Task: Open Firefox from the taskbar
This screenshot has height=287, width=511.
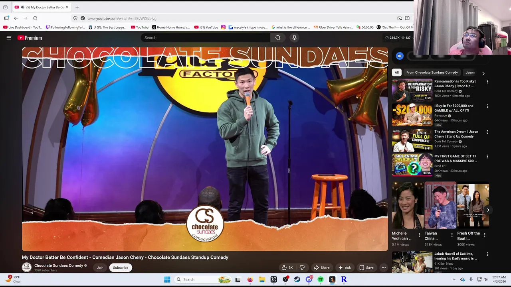Action: click(x=250, y=279)
